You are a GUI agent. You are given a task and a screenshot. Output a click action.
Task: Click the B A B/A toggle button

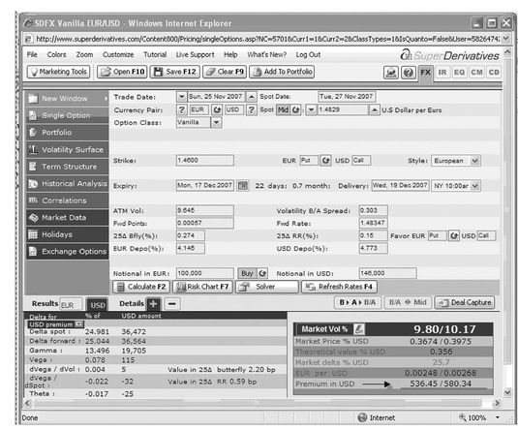coord(358,302)
